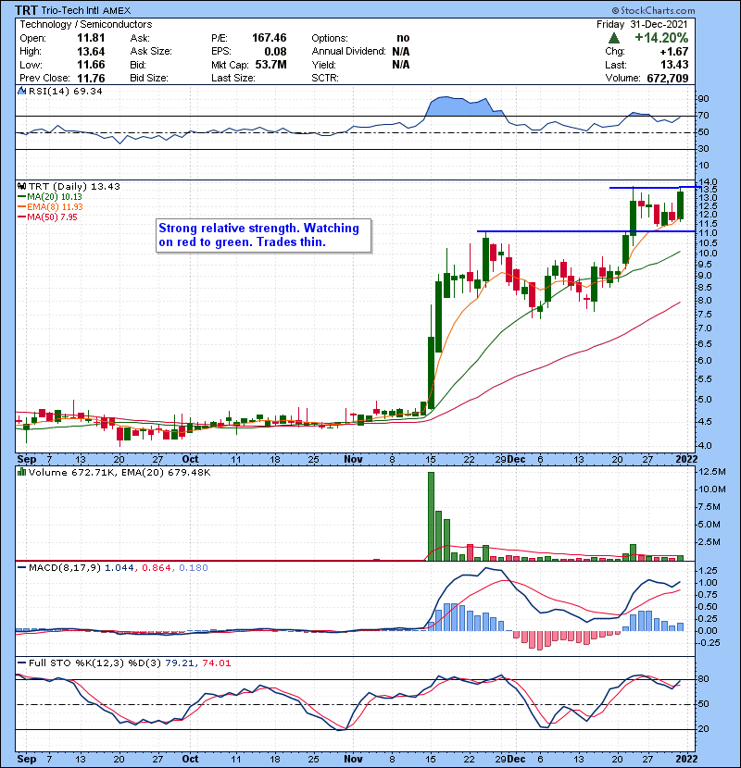Screen dimensions: 741x768
Task: Click the SCTR label
Action: 324,78
